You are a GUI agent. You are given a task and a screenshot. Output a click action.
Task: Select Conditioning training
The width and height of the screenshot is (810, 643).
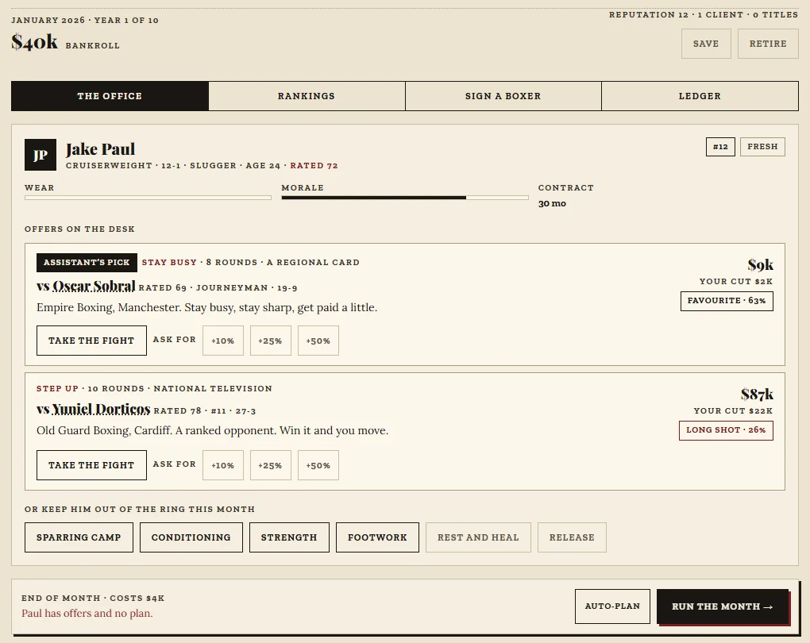pyautogui.click(x=191, y=537)
